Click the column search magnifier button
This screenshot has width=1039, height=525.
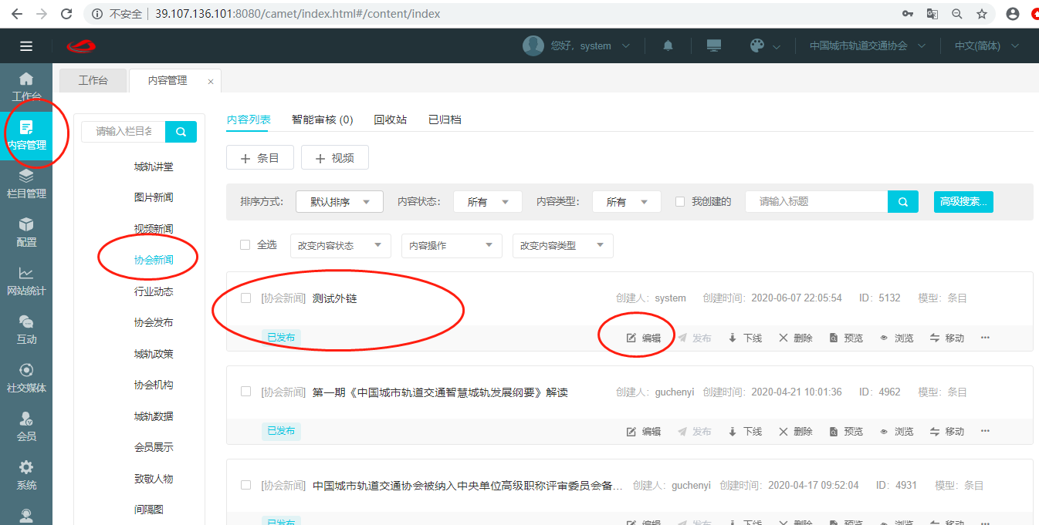click(x=181, y=132)
